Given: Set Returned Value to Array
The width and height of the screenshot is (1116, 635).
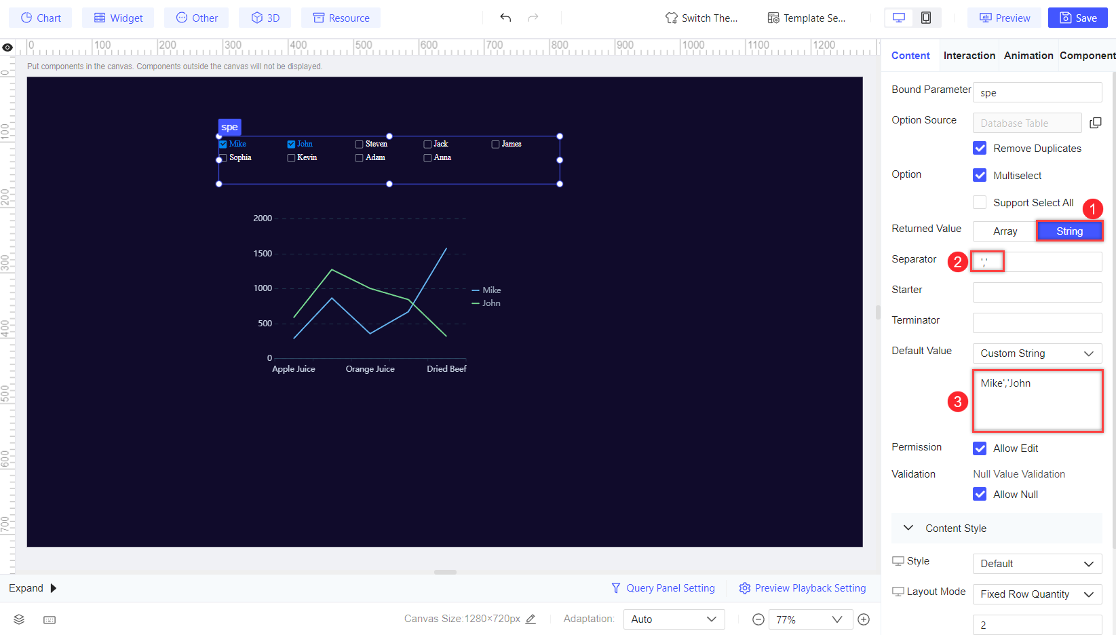Looking at the screenshot, I should [1005, 231].
